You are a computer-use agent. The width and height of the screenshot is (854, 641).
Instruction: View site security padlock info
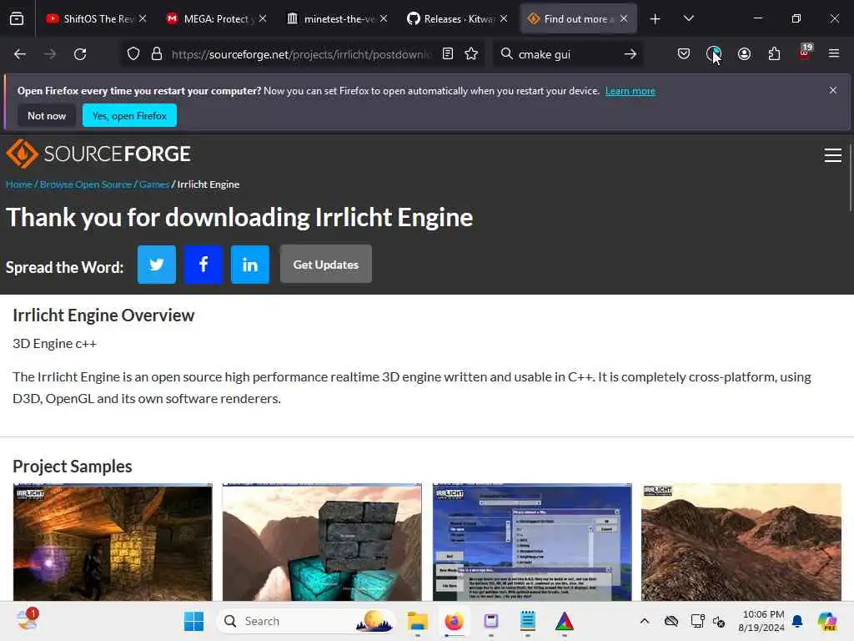(x=157, y=54)
